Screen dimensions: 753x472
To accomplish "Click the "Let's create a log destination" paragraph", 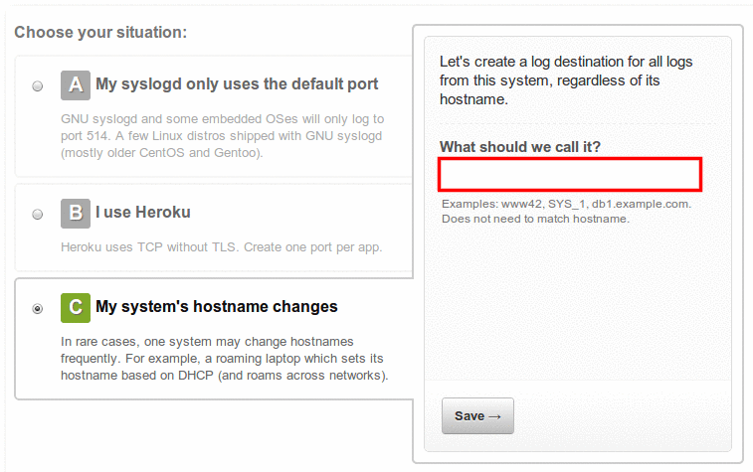I will [566, 80].
